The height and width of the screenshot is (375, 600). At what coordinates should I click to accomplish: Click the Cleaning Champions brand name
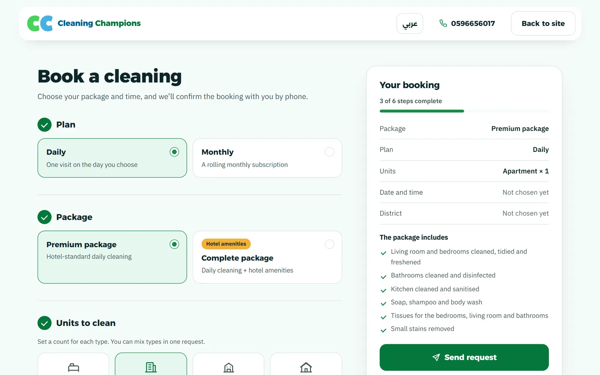click(x=99, y=23)
